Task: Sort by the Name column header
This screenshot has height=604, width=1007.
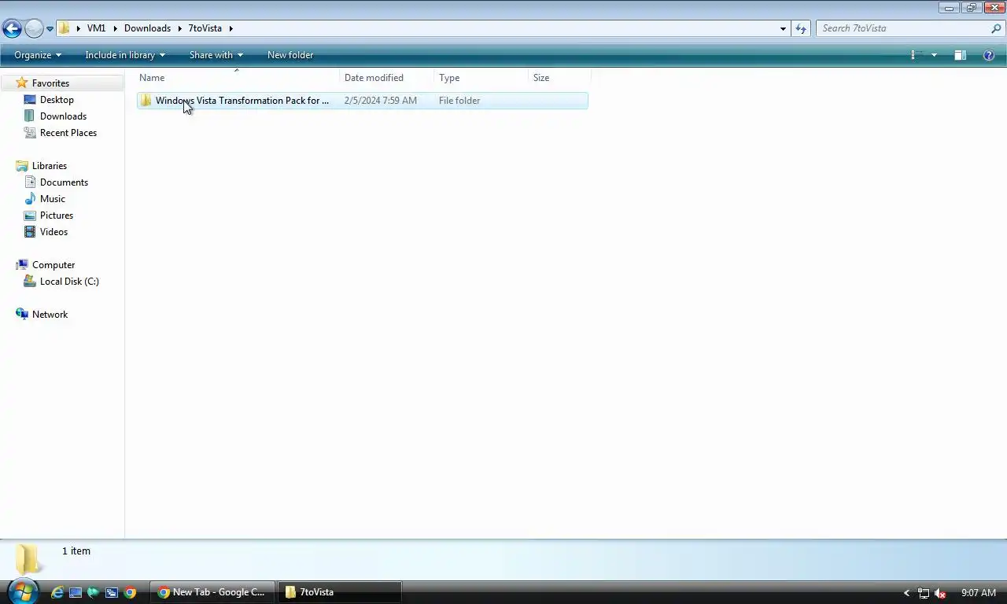Action: pyautogui.click(x=238, y=78)
